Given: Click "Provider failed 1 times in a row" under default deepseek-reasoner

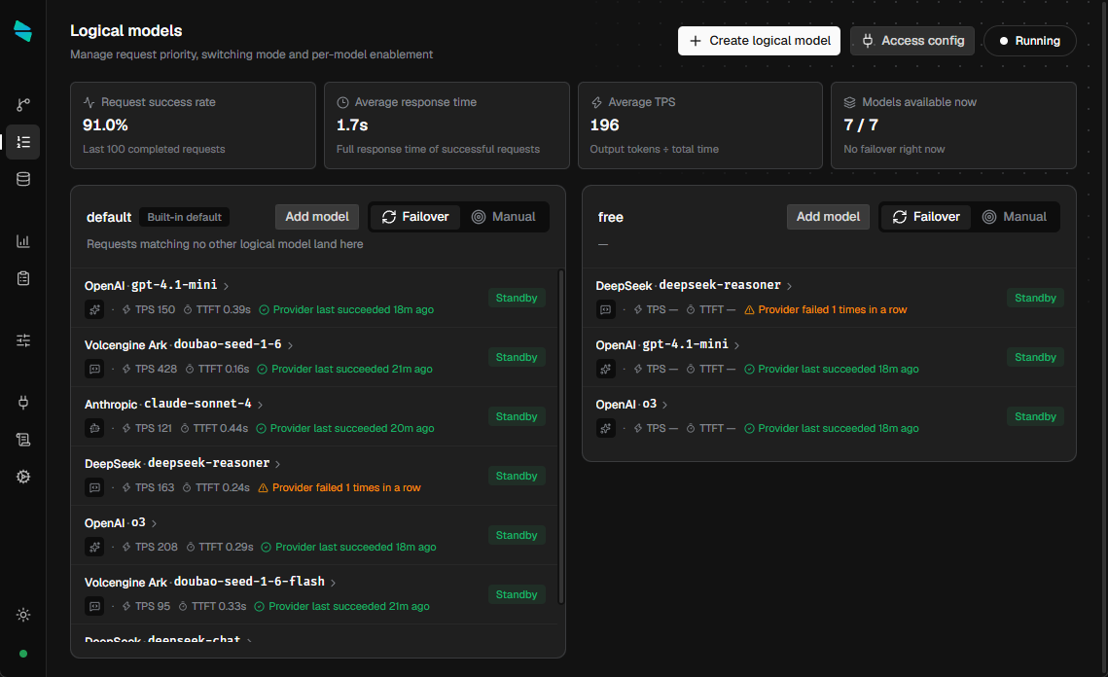Looking at the screenshot, I should [346, 487].
